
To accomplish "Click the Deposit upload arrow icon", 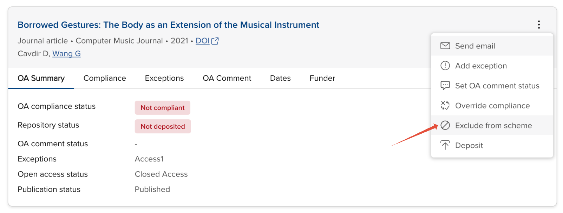I will (x=445, y=145).
